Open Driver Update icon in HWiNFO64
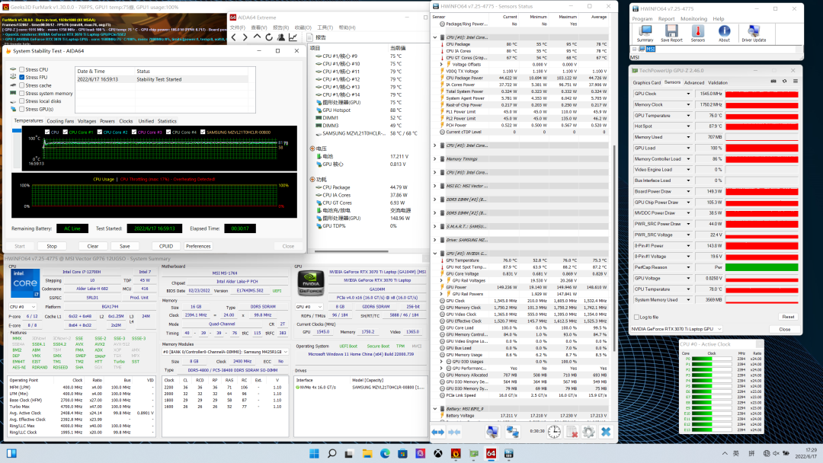 coord(753,34)
